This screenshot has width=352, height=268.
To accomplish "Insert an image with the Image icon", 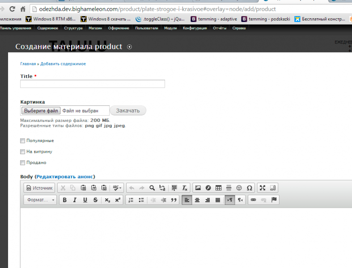I will tap(198, 188).
